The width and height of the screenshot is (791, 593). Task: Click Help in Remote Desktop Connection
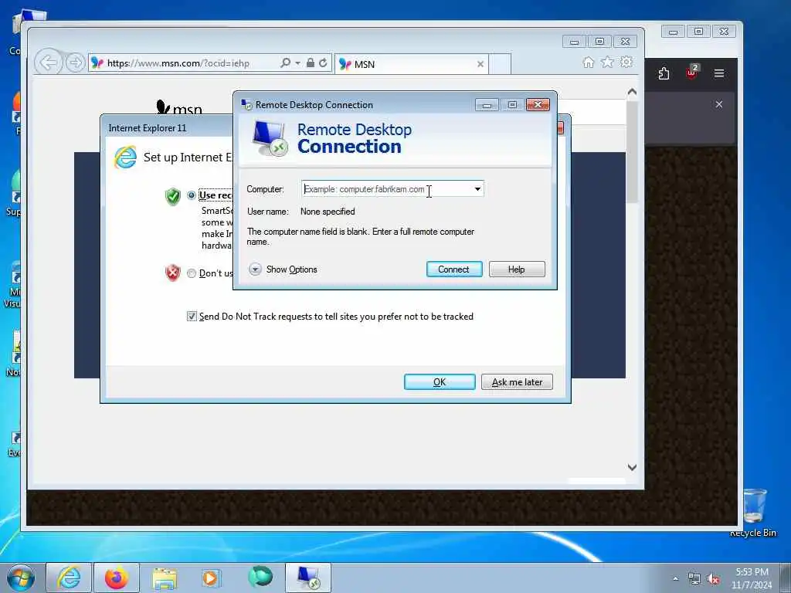[517, 269]
